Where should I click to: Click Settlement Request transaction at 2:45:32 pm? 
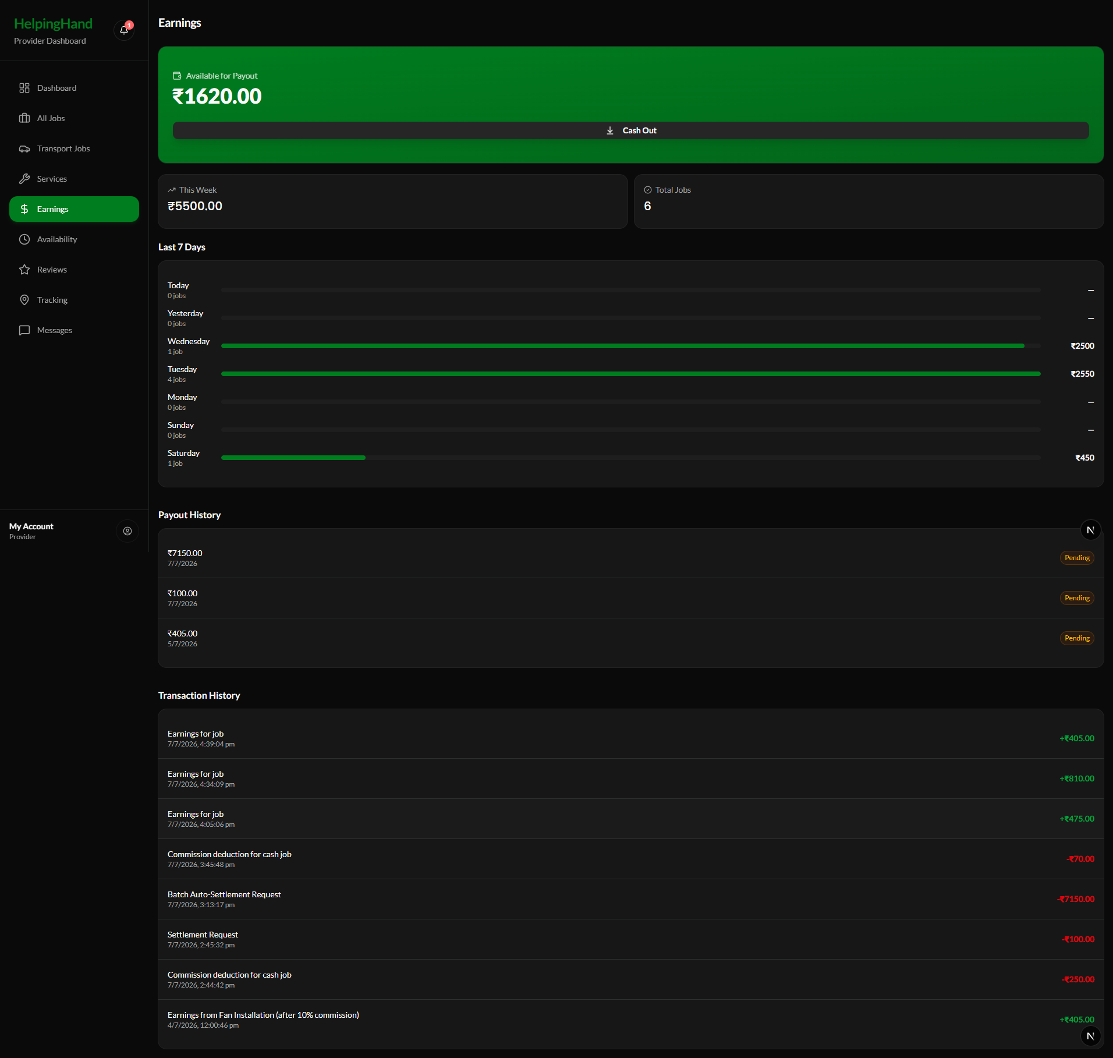pos(630,939)
